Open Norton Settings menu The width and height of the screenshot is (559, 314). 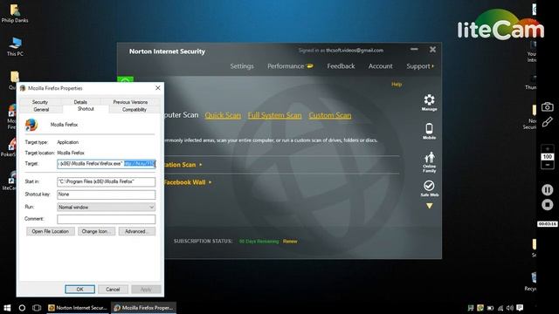[242, 66]
